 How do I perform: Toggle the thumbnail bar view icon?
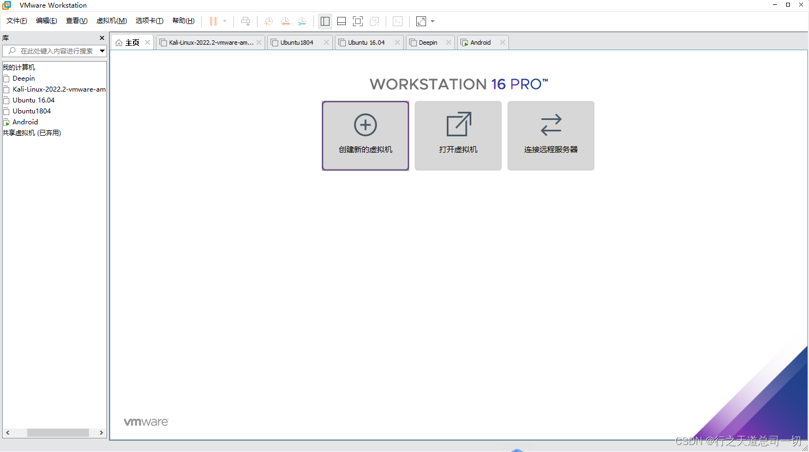pyautogui.click(x=341, y=21)
